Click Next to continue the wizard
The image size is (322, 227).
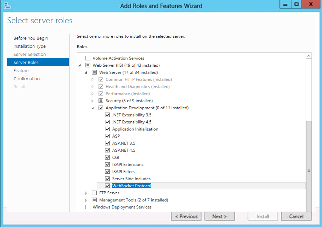click(219, 216)
